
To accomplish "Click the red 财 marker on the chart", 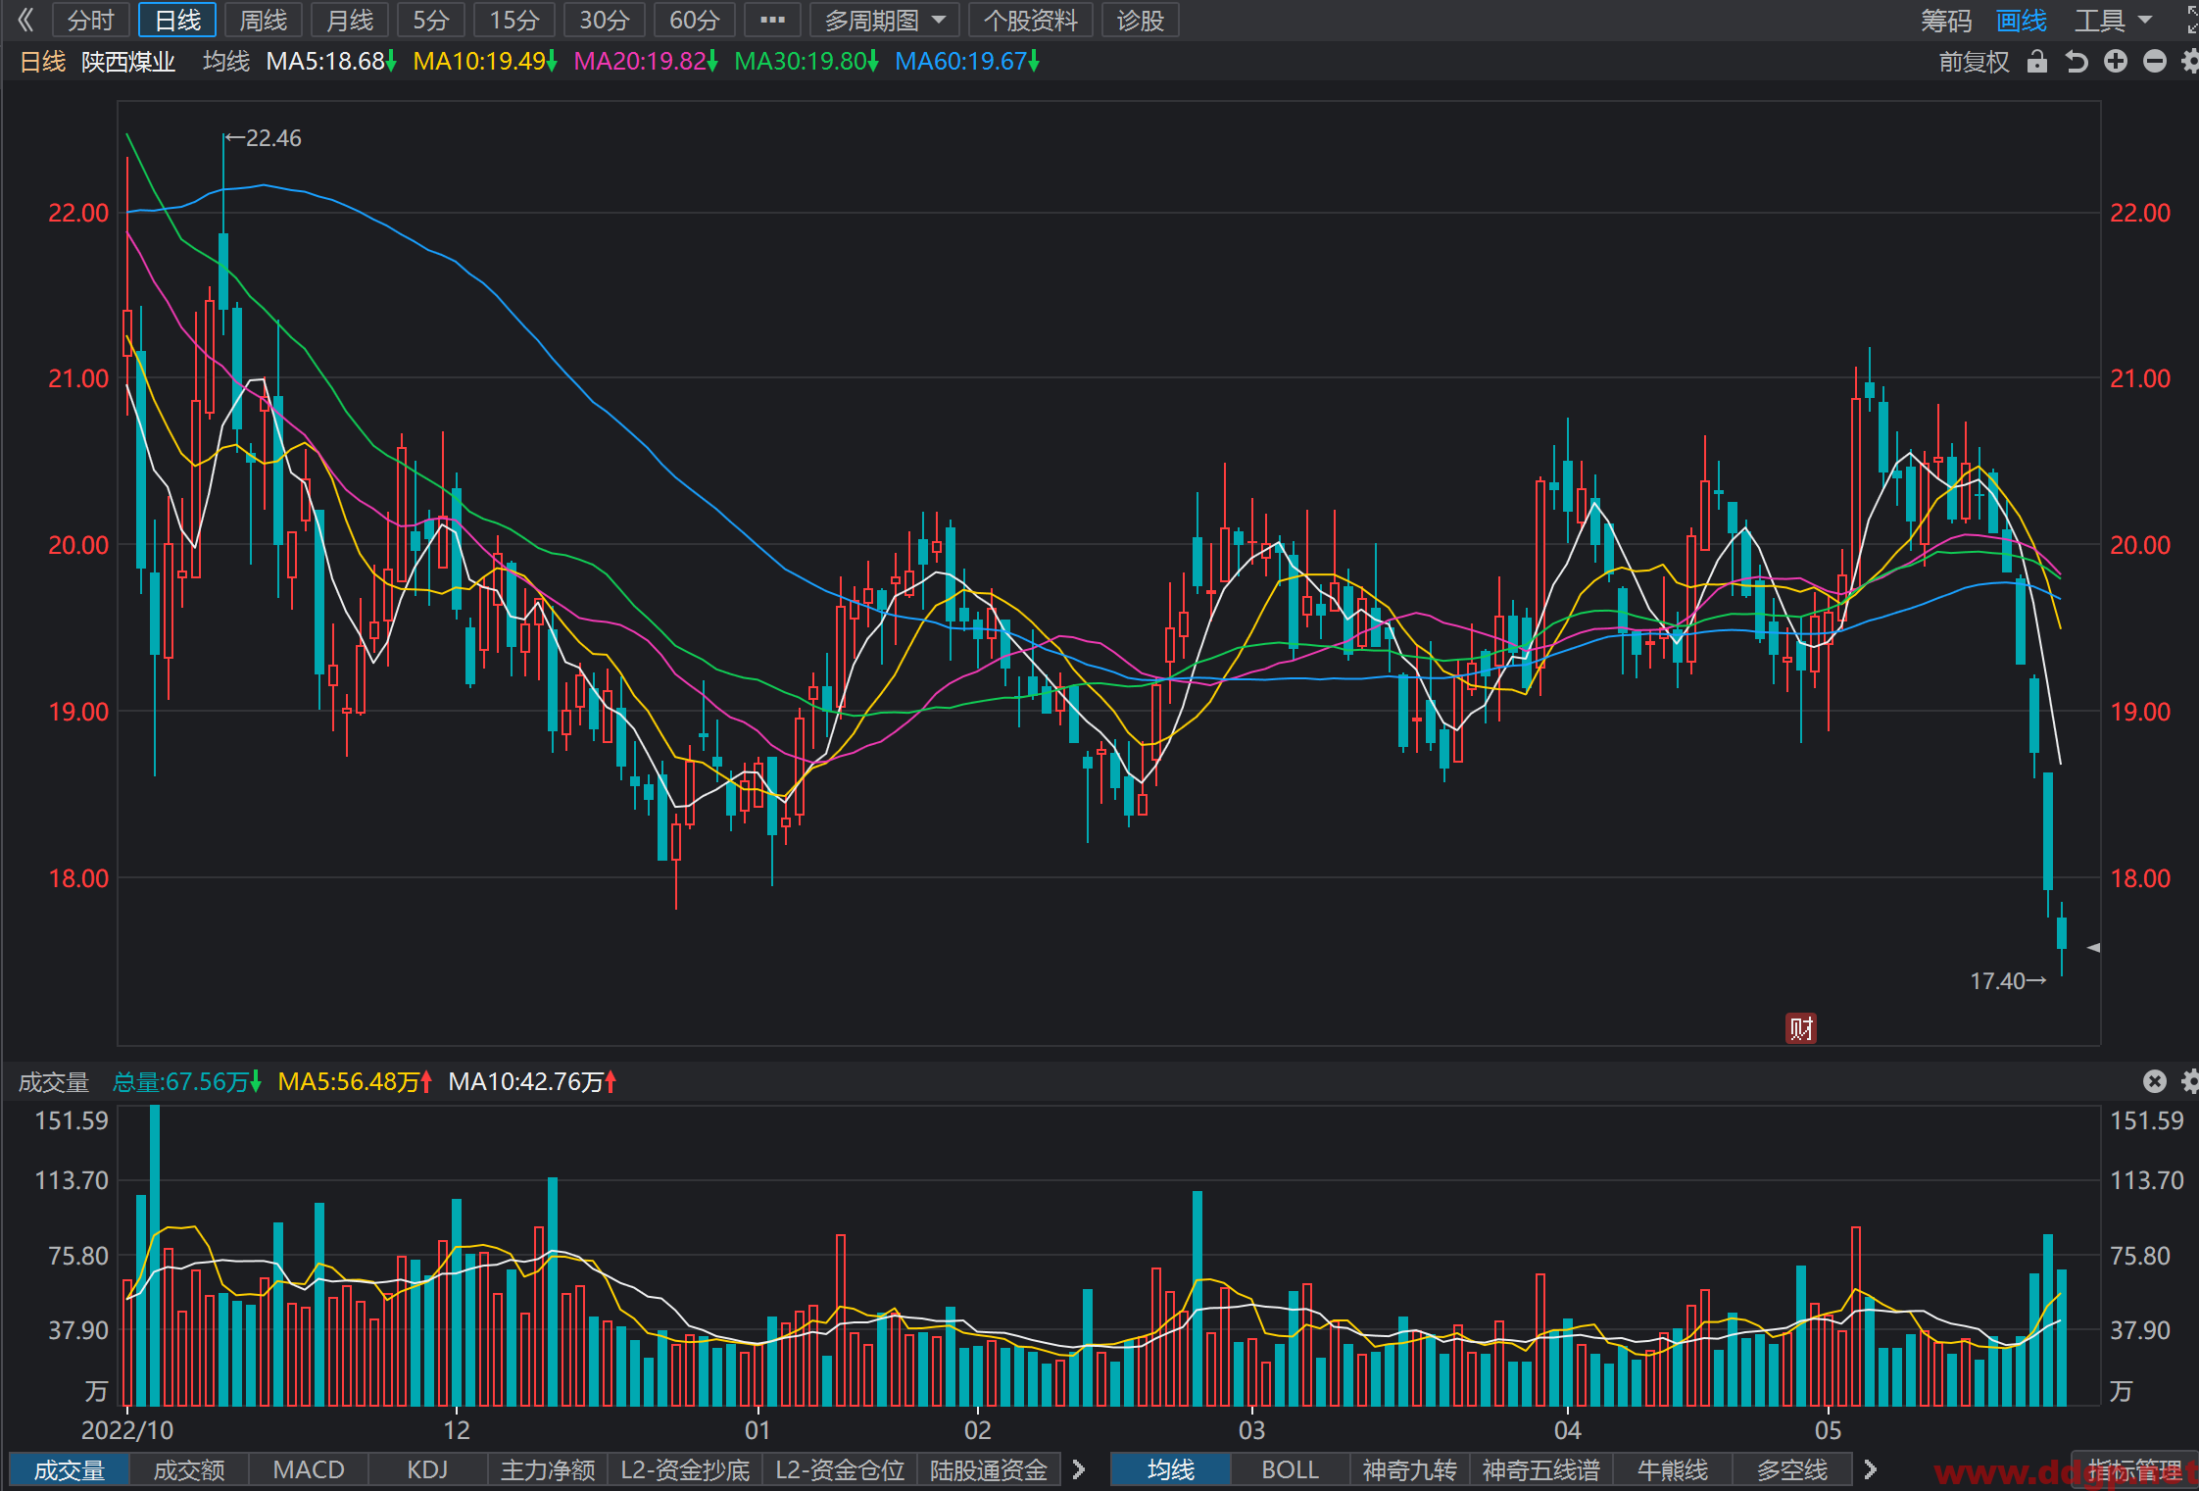I will tap(1801, 1028).
